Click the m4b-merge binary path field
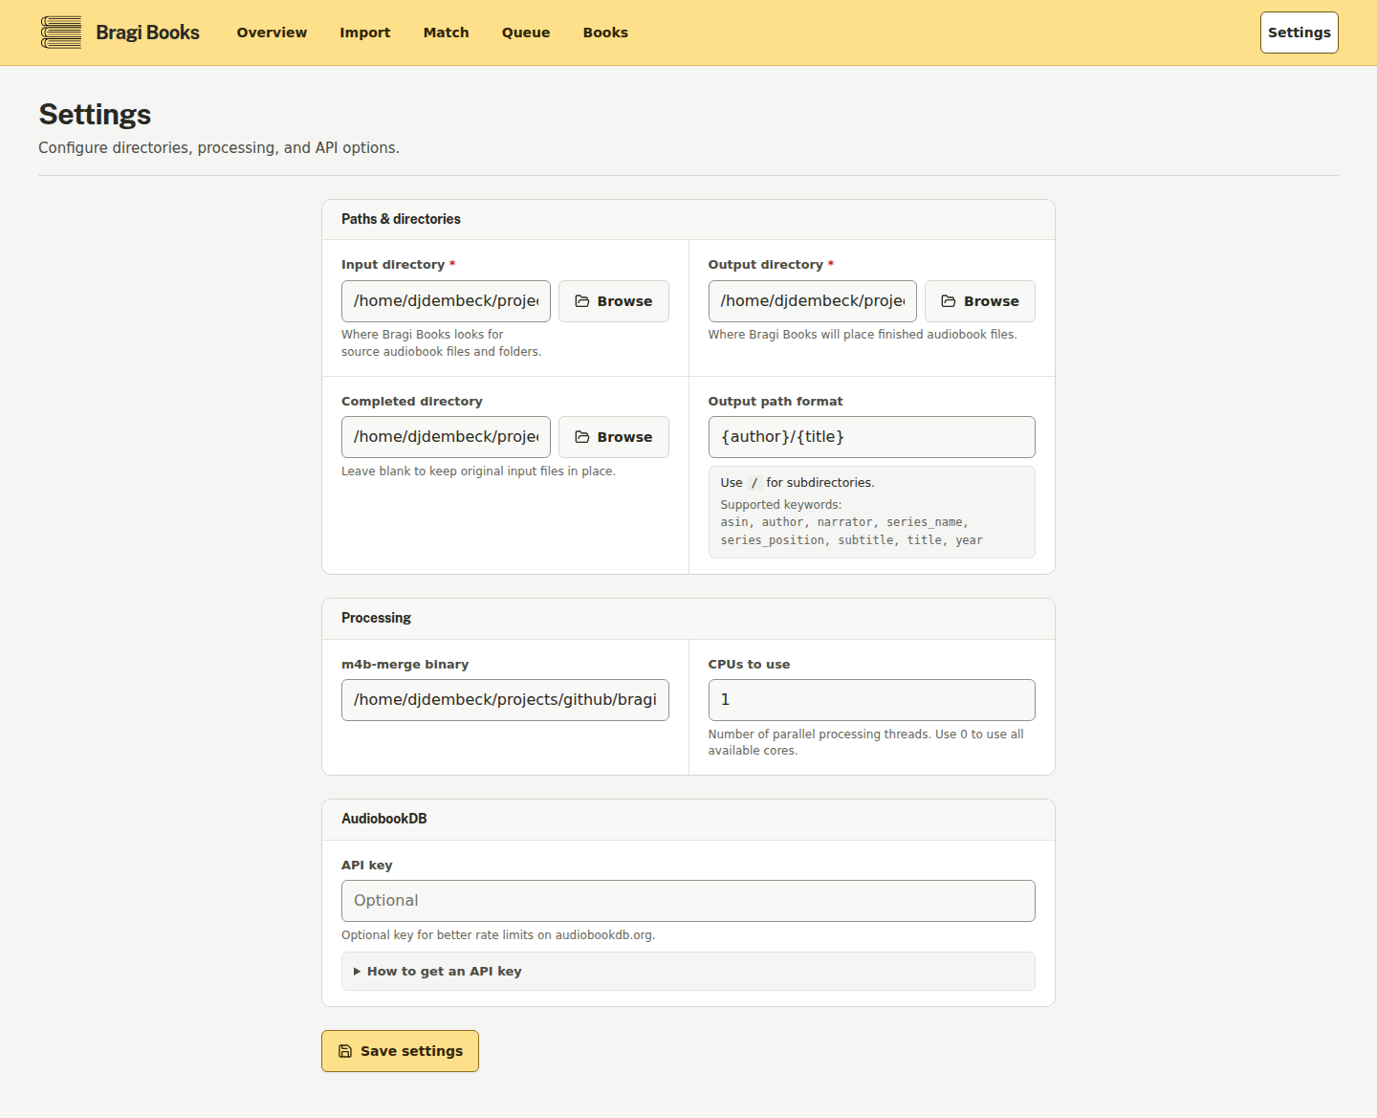Image resolution: width=1377 pixels, height=1118 pixels. [505, 700]
